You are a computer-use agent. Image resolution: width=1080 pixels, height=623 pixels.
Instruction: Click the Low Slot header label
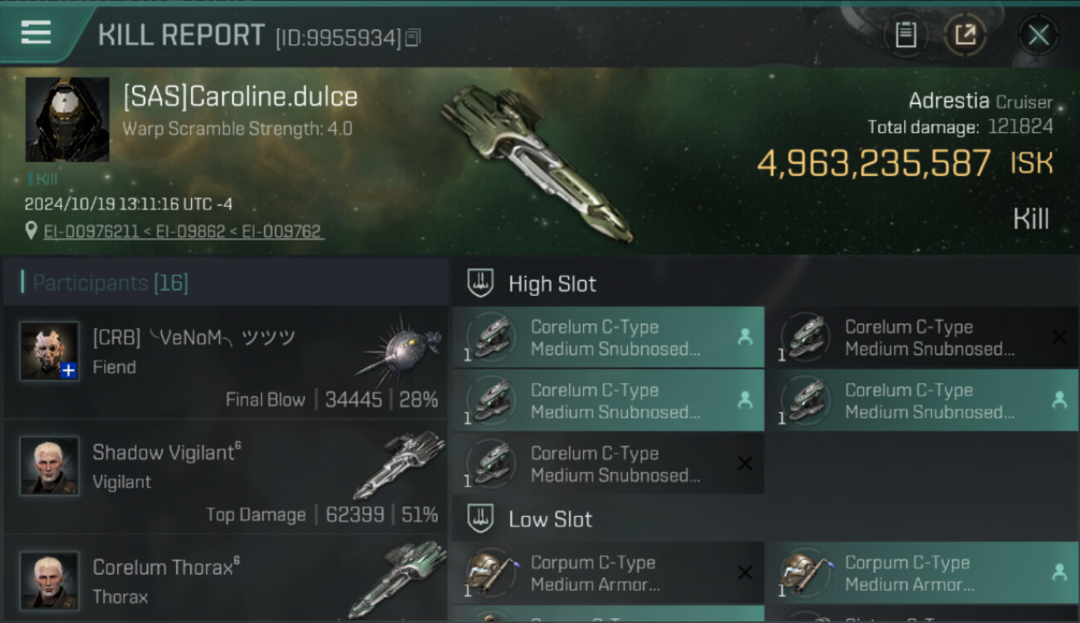(550, 520)
